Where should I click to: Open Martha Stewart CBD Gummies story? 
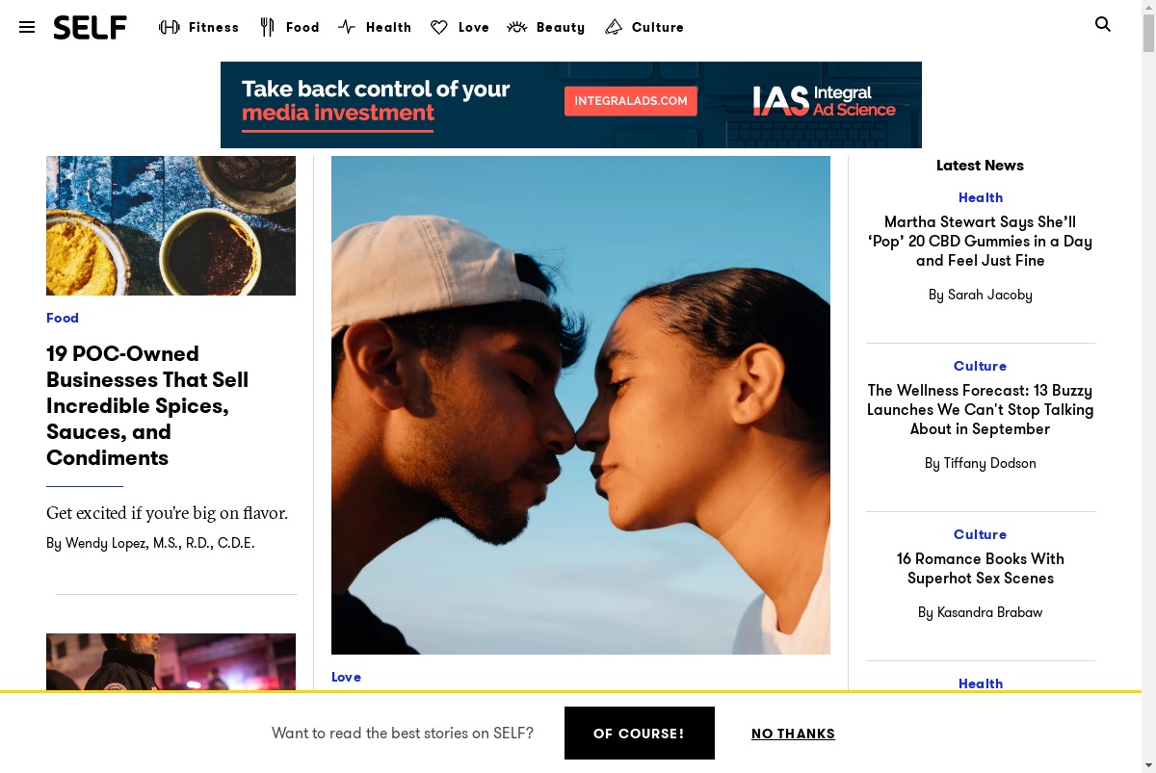click(x=981, y=241)
